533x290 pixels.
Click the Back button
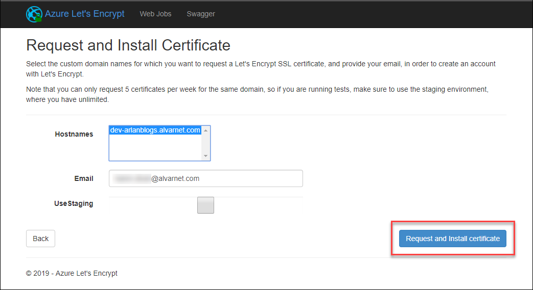[x=40, y=239]
